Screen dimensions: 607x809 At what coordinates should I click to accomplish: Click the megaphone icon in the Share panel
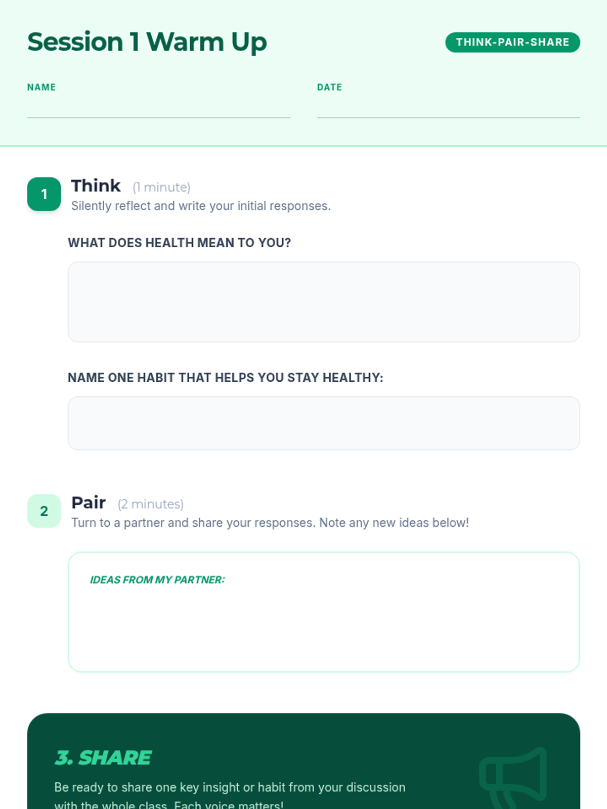pos(513,778)
